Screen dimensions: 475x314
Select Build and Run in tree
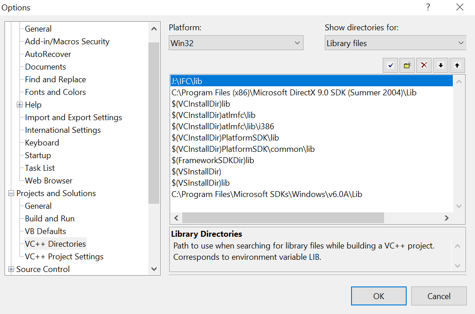pyautogui.click(x=50, y=219)
